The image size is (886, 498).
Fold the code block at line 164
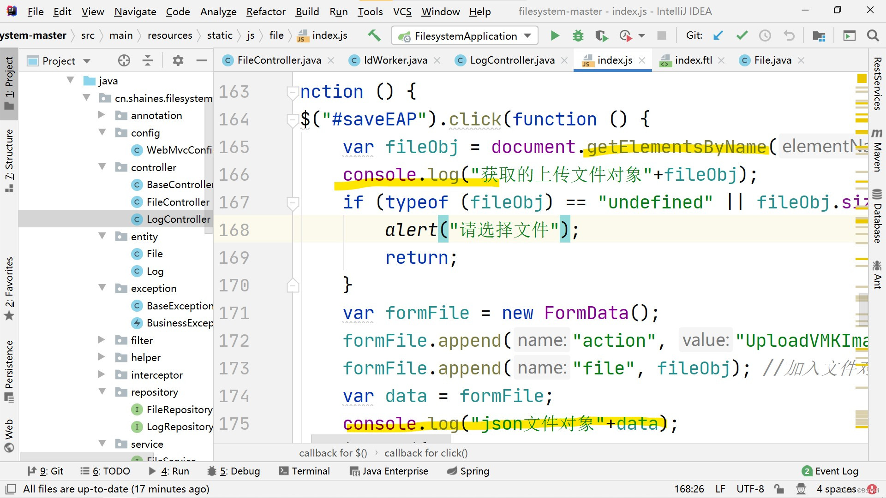click(293, 119)
